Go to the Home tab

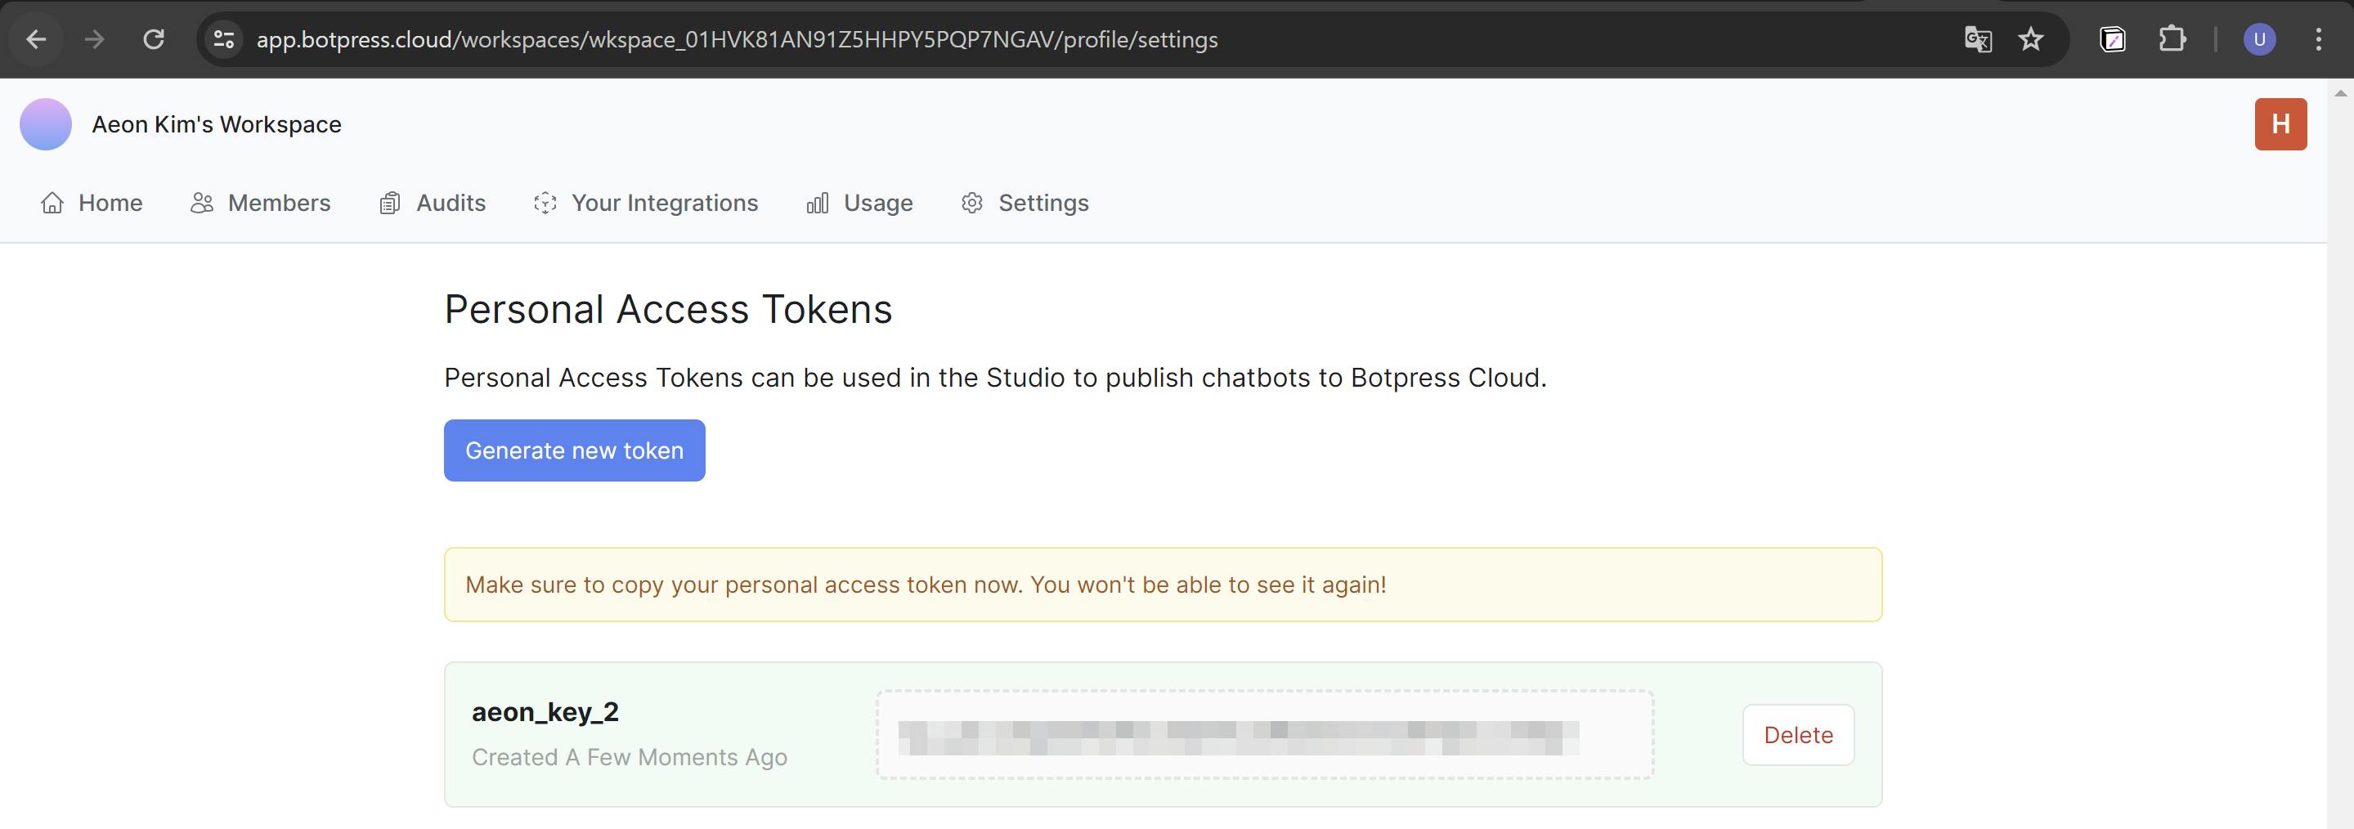click(x=92, y=203)
